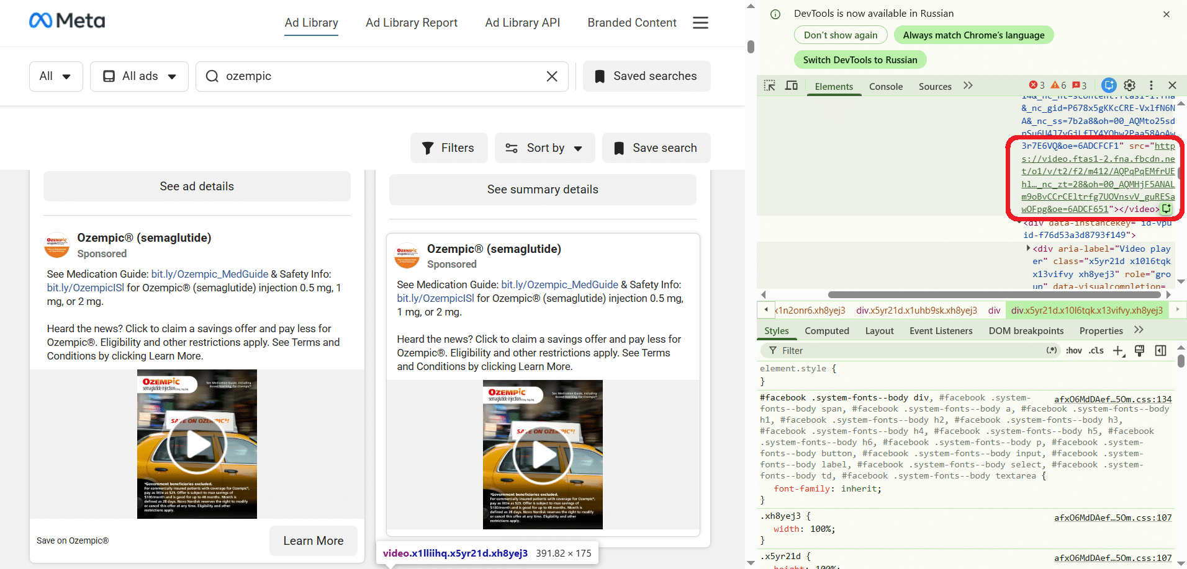Click the ozempic search input field
Viewport: 1187px width, 569px height.
click(x=382, y=76)
